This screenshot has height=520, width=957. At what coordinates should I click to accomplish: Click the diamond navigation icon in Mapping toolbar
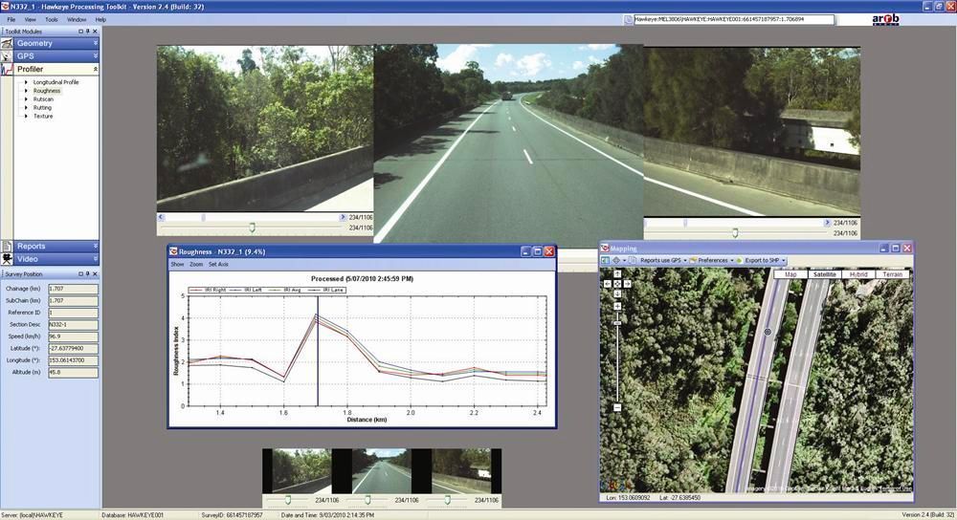coord(615,260)
